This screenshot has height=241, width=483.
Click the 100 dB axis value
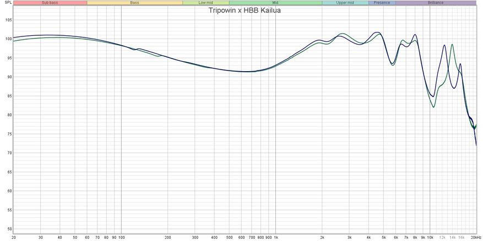pos(8,39)
